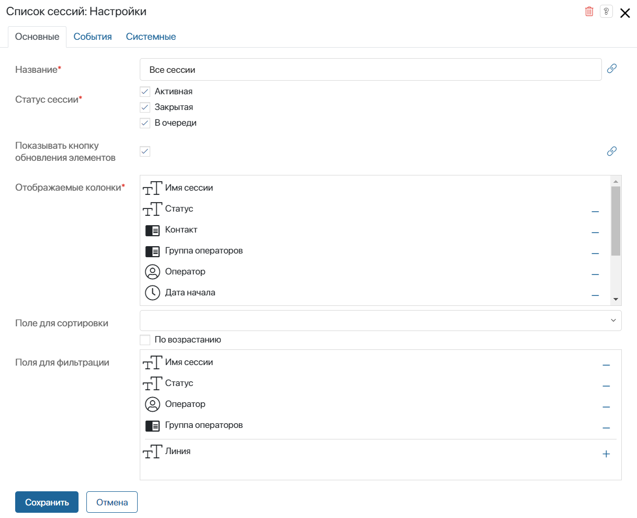The image size is (637, 518).
Task: Open help via the question mark icon
Action: [606, 12]
